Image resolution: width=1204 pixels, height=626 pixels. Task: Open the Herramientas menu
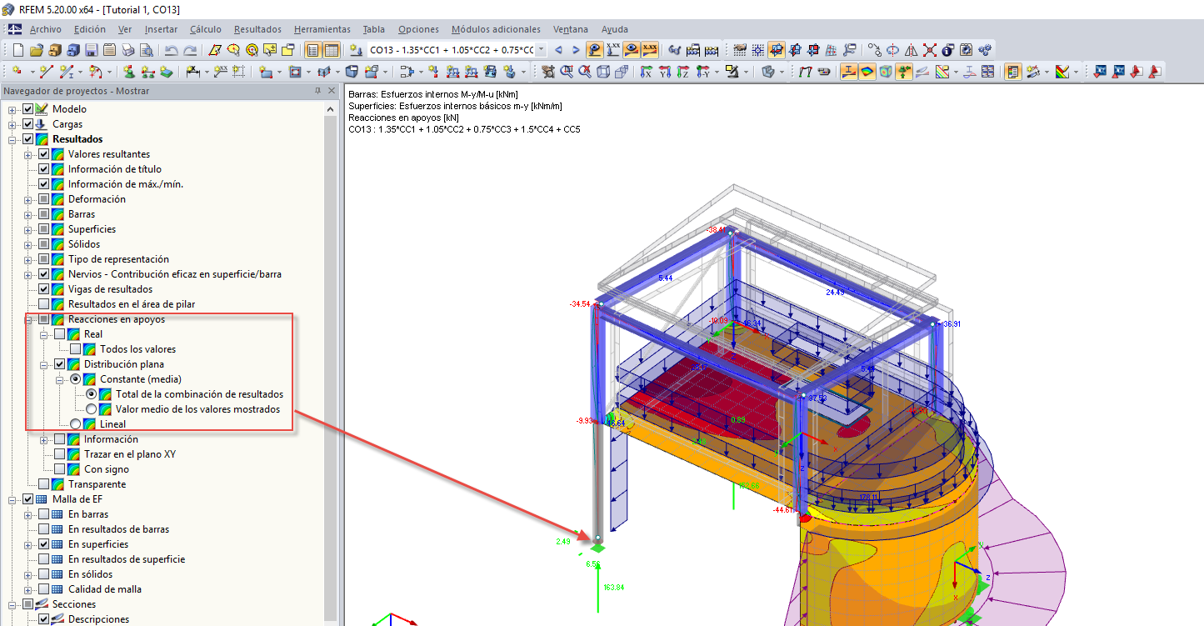(x=322, y=29)
